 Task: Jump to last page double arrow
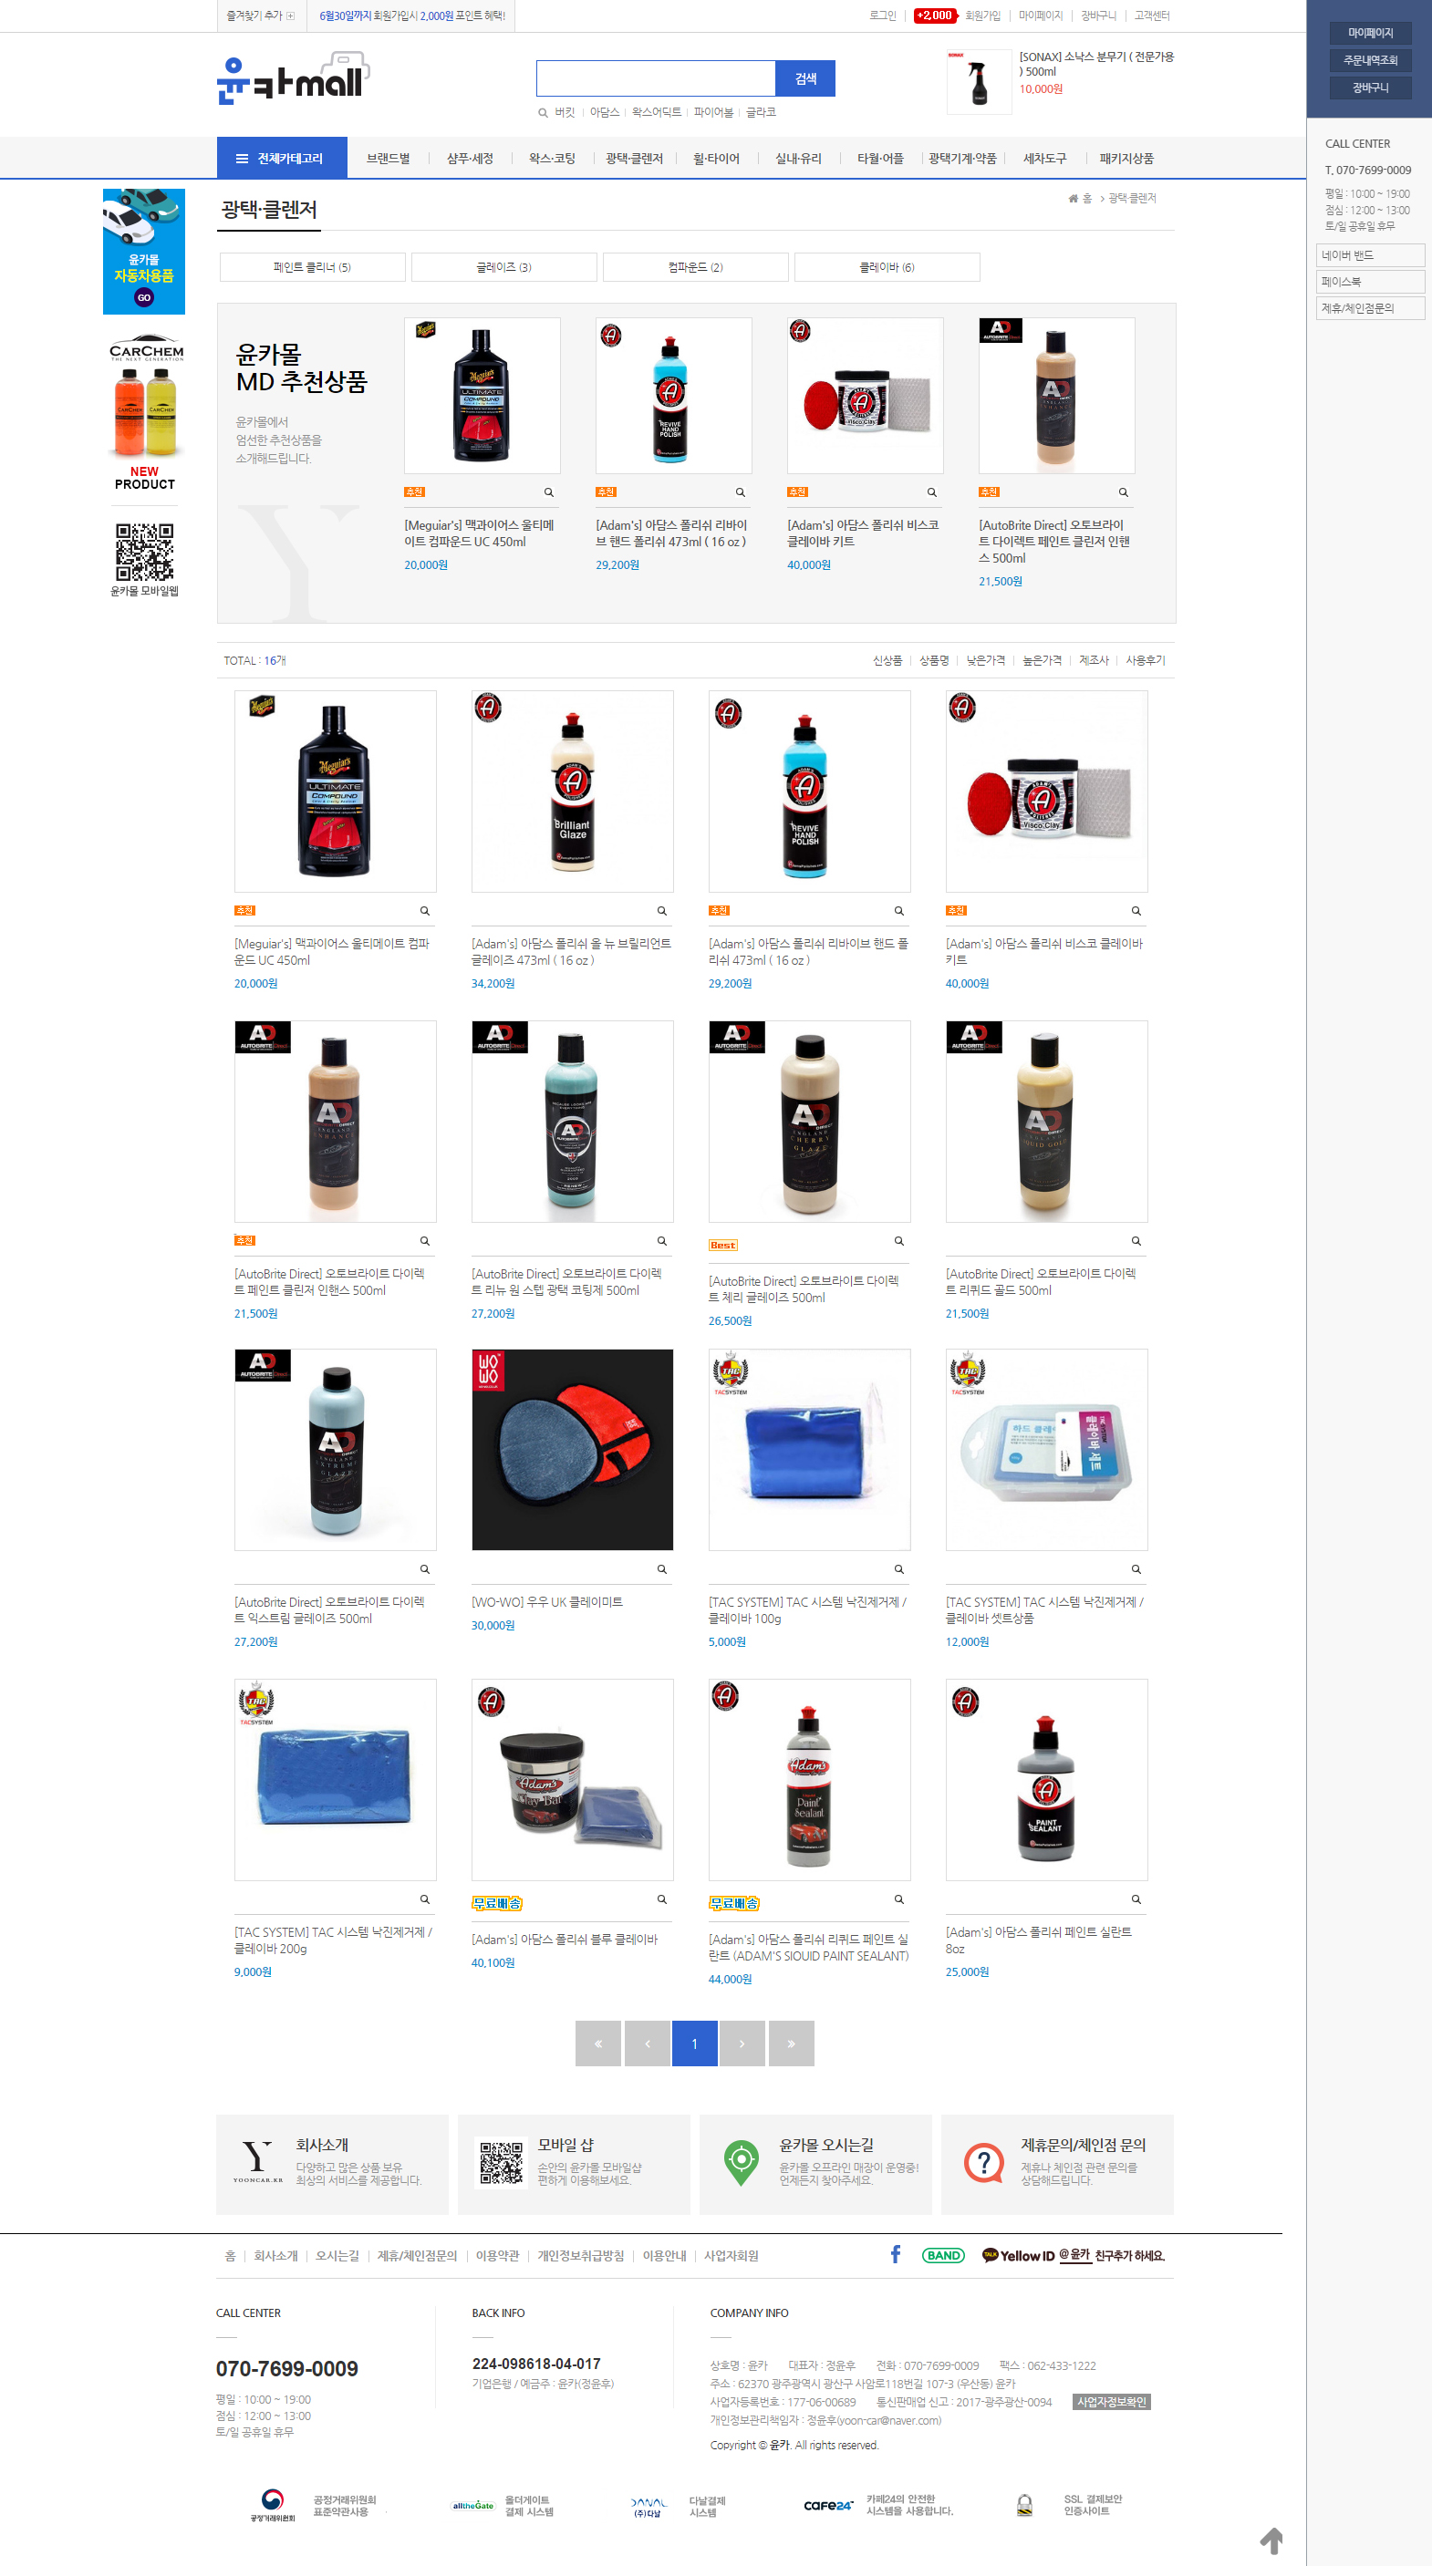[791, 2043]
